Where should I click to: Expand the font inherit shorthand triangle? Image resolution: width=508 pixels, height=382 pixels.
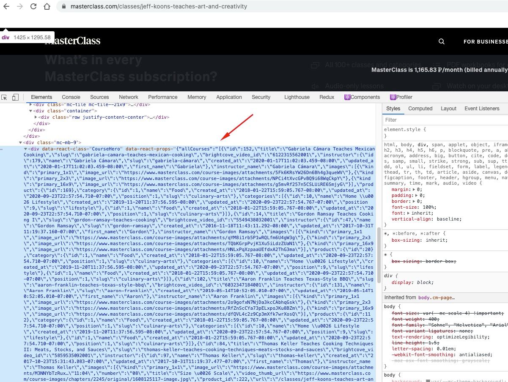(x=408, y=213)
